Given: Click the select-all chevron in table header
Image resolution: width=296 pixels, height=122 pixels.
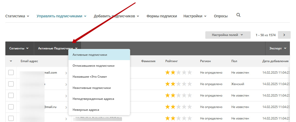Looking at the screenshot, I should point(11,61).
